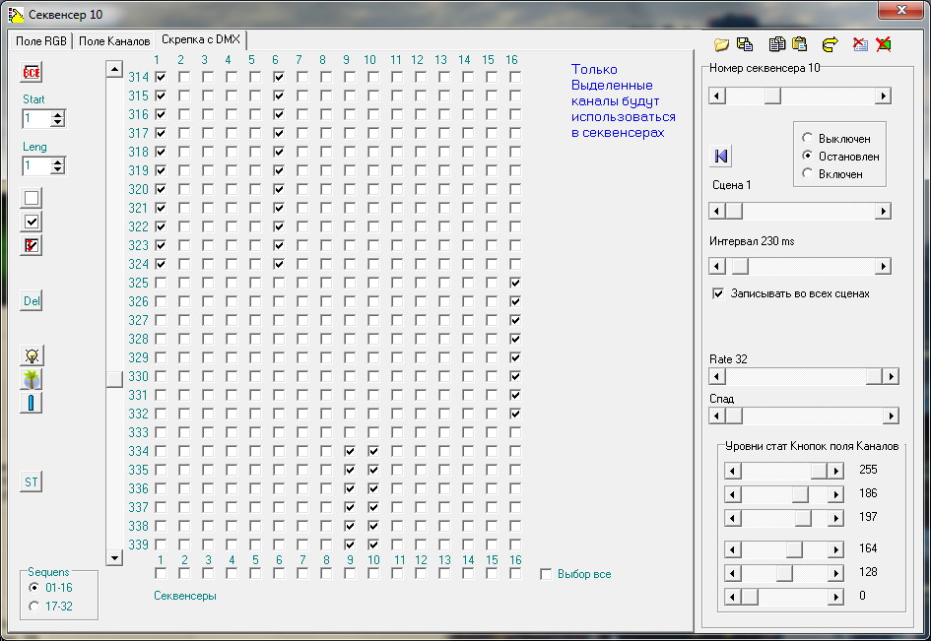The image size is (931, 641).
Task: Select the Скрепка с DMX tab
Action: pyautogui.click(x=201, y=39)
